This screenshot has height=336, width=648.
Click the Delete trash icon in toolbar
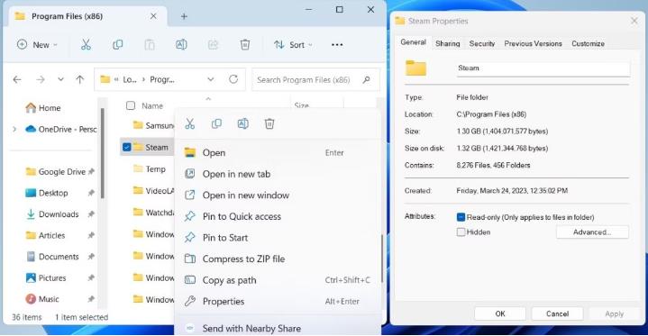tap(245, 45)
